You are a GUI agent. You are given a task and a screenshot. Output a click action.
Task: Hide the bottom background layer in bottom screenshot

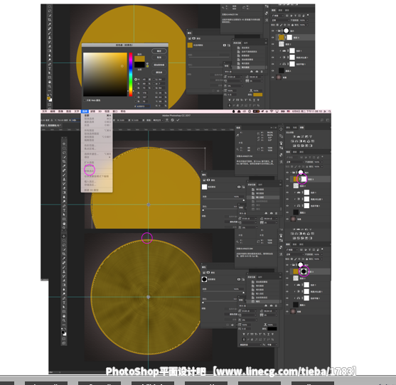click(x=287, y=312)
